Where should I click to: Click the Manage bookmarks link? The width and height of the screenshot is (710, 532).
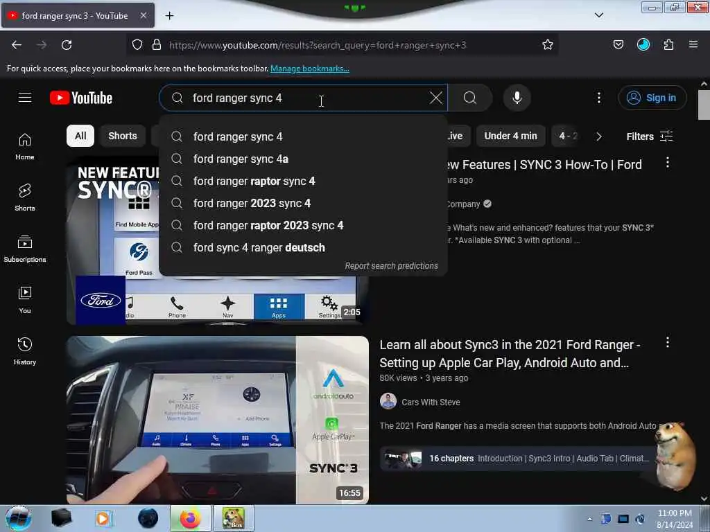(x=310, y=69)
